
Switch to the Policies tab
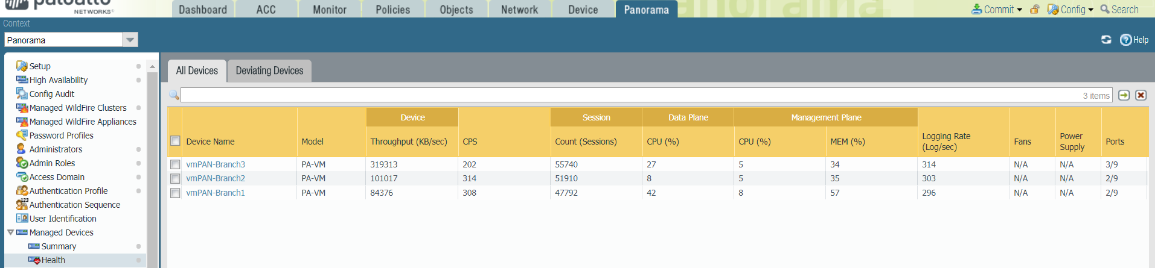(393, 10)
